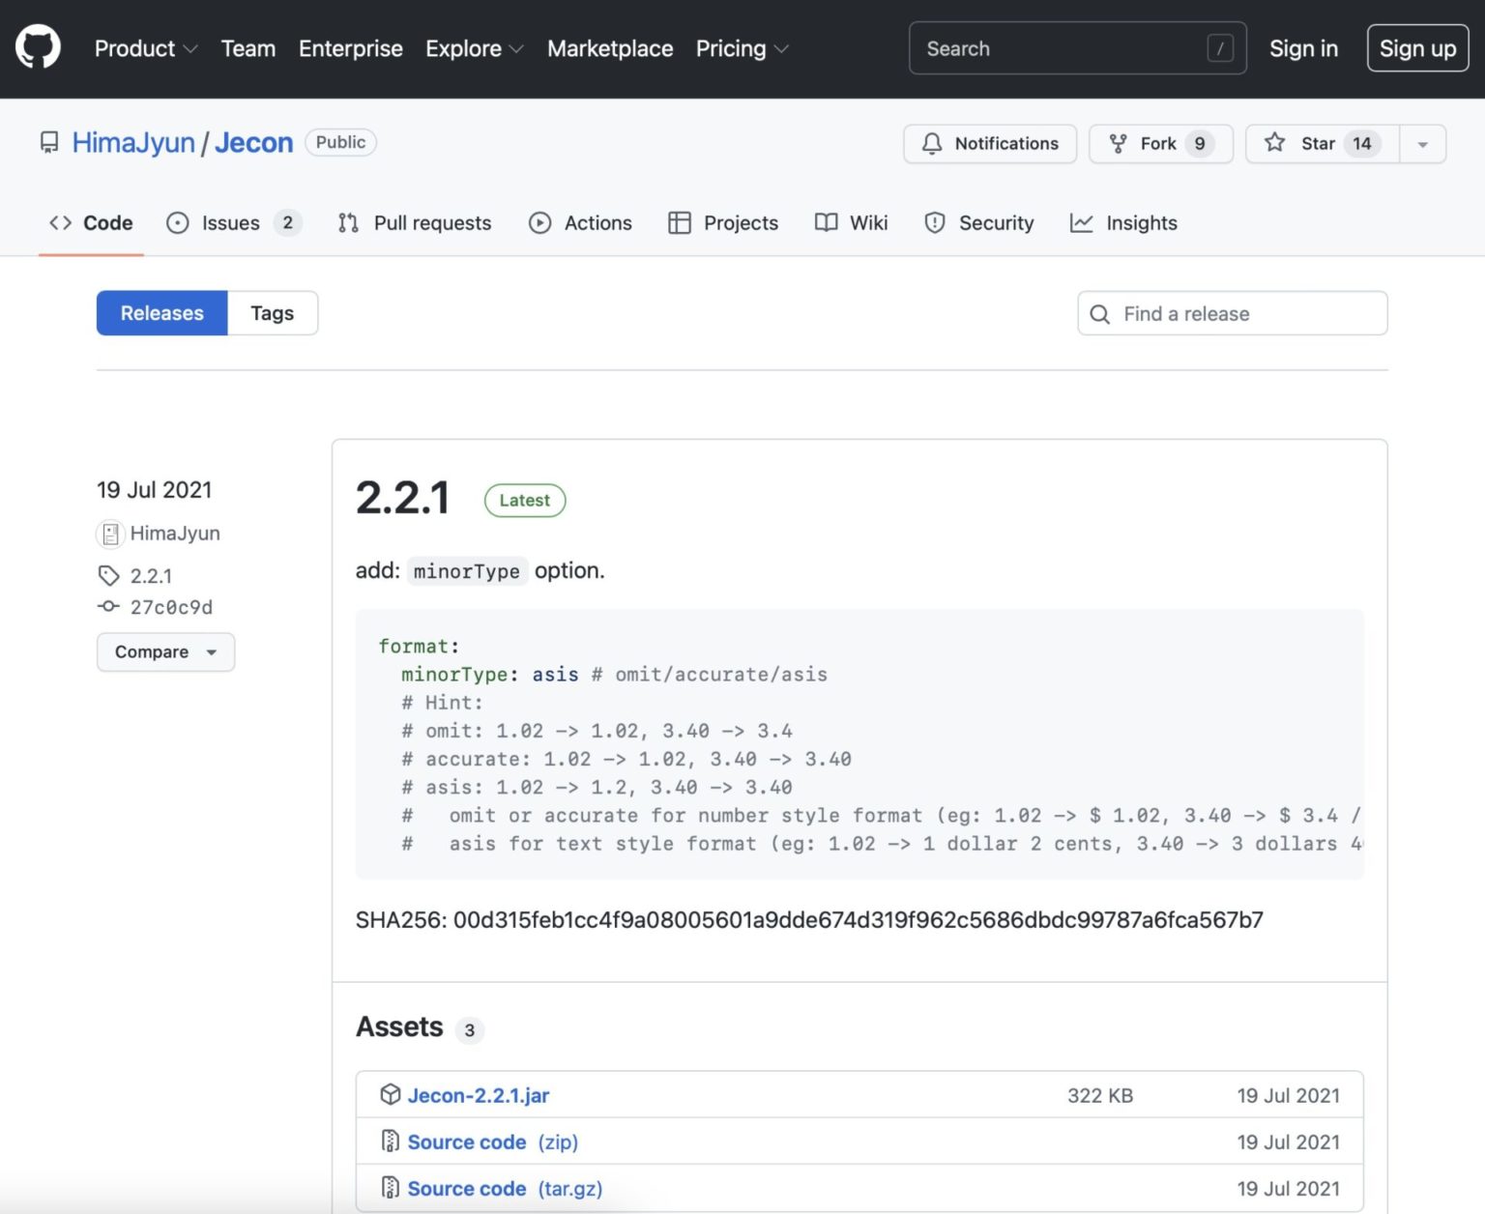Click the package icon beside Jecon-2.2.1.jar
Viewport: 1485px width, 1214px height.
point(391,1094)
